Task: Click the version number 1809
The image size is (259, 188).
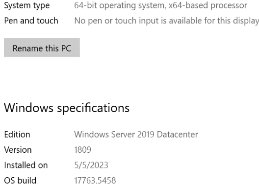Action: [x=82, y=150]
